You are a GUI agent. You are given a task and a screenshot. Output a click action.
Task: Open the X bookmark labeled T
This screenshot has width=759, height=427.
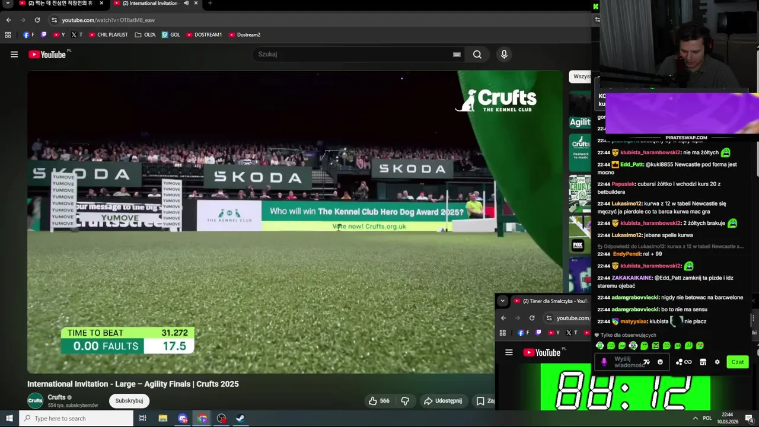(77, 35)
